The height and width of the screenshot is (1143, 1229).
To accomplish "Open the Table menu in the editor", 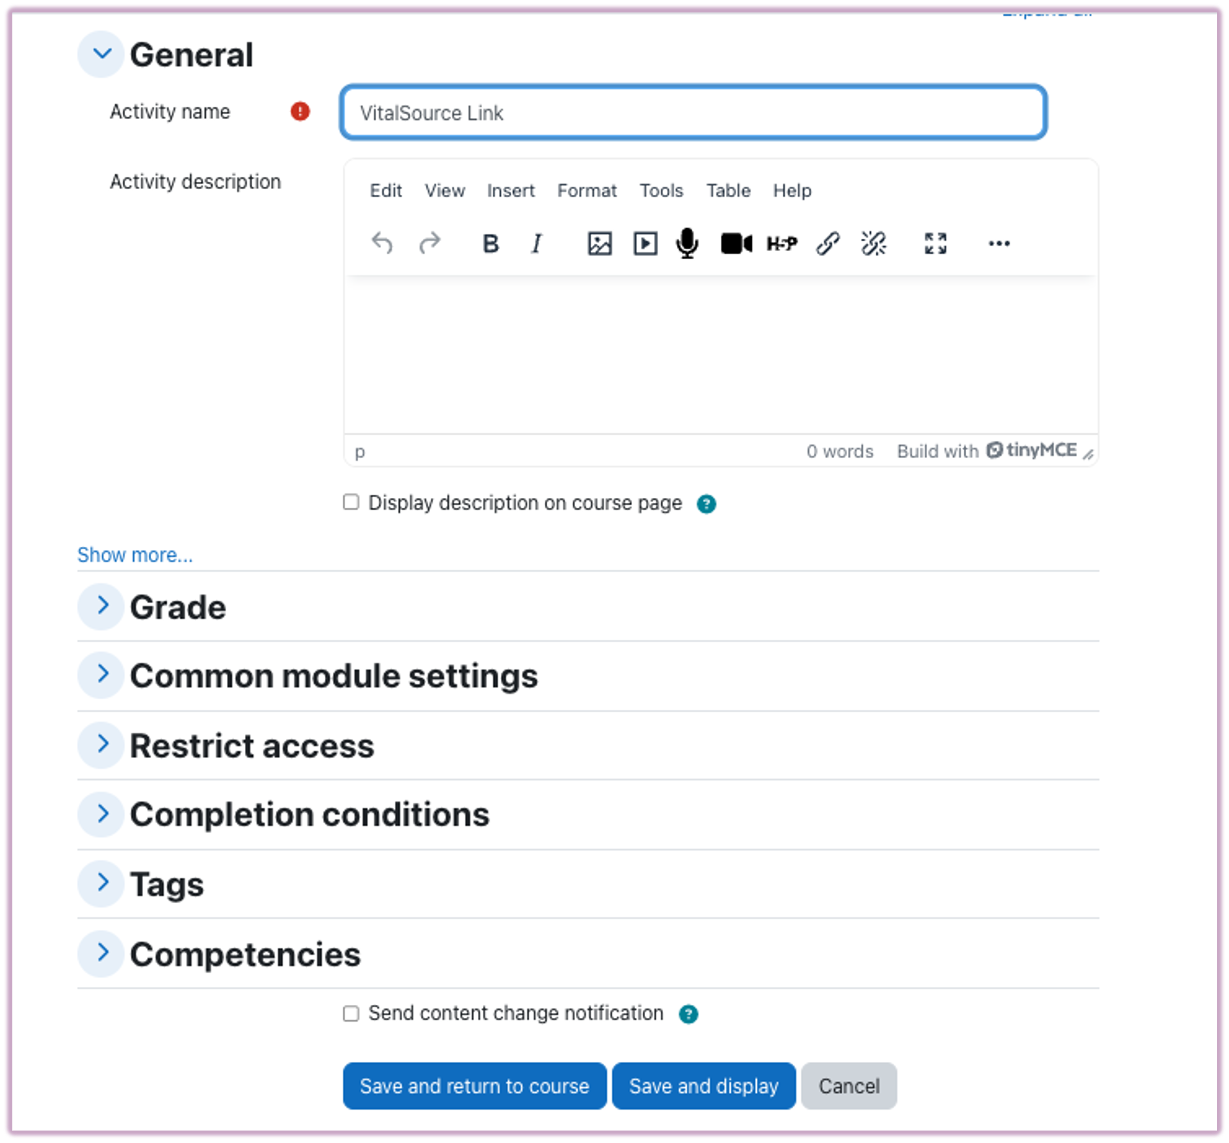I will [728, 191].
